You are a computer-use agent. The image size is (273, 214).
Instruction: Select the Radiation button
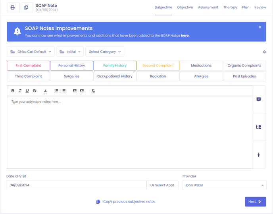[158, 76]
